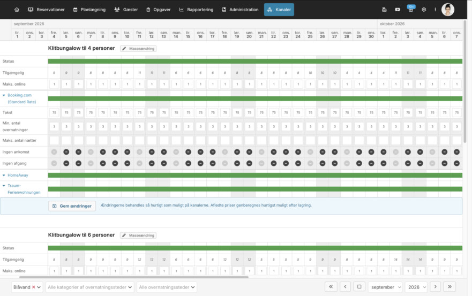Toggle Ingen ankomst for lør. 26 September
The height and width of the screenshot is (296, 472).
point(323,152)
